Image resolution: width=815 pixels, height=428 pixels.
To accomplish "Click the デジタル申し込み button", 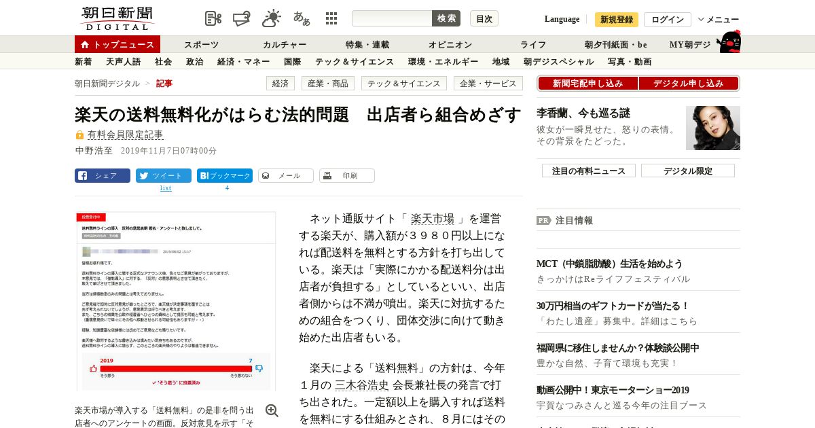I will 689,84.
